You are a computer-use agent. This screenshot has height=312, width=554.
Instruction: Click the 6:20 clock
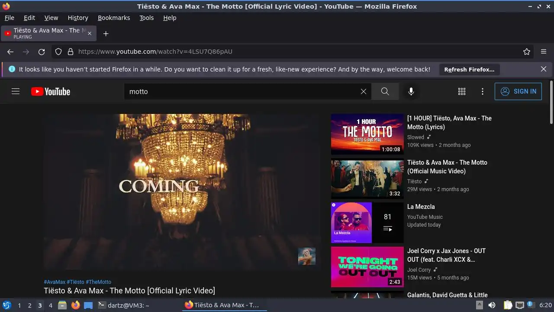tap(546, 305)
